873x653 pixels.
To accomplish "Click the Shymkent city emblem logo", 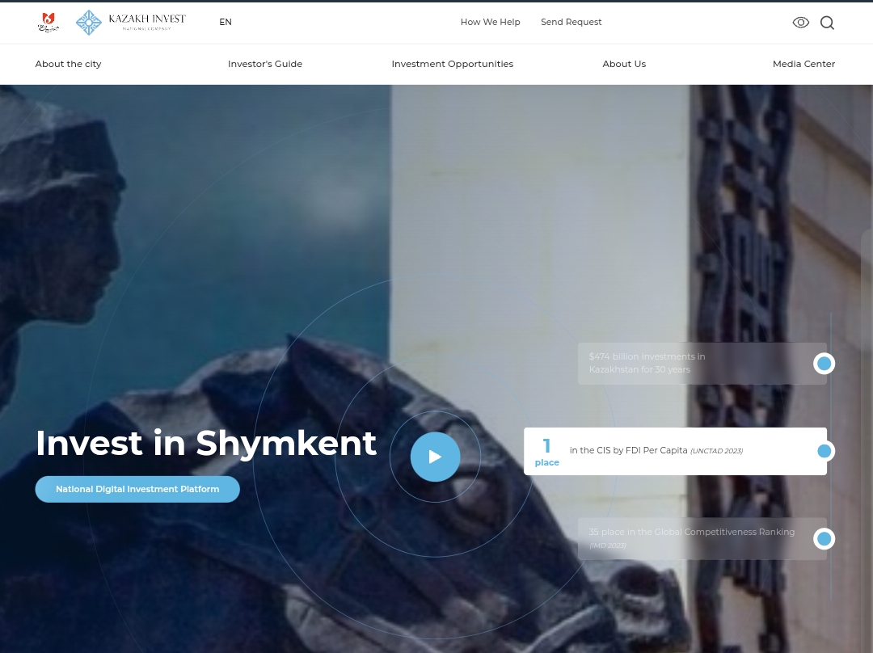I will [48, 23].
